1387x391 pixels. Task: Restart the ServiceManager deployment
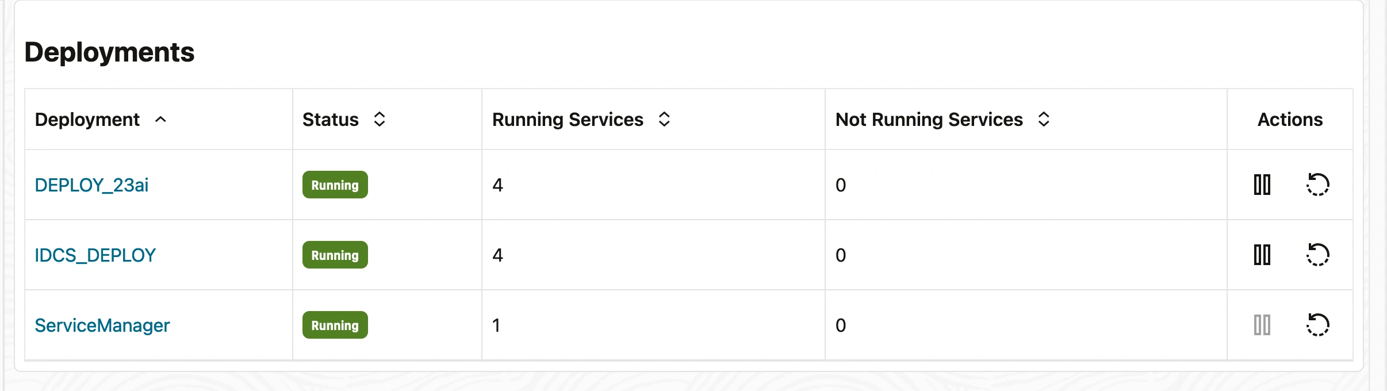(1317, 325)
